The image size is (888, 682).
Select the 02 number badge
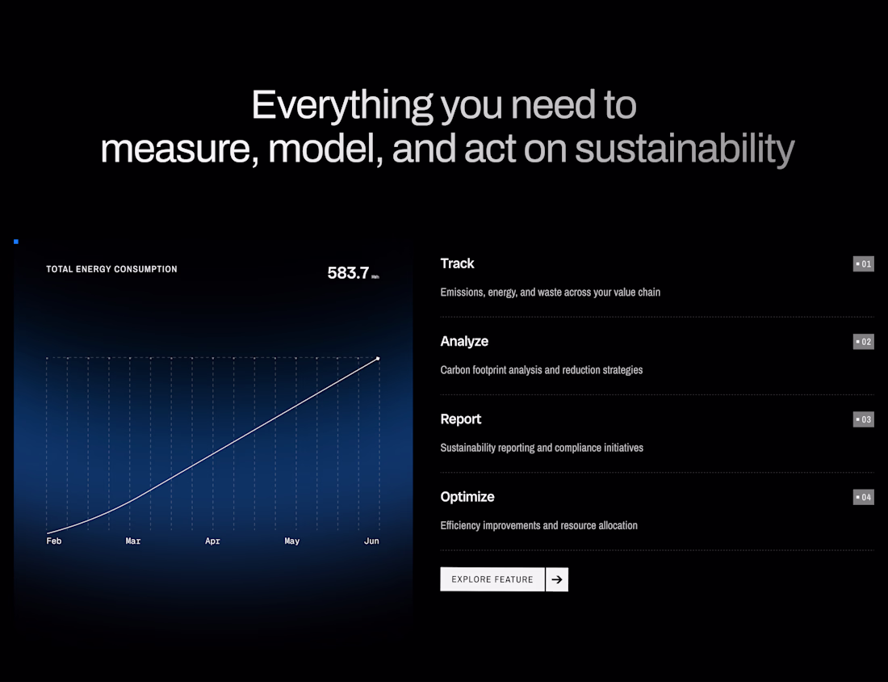[863, 341]
